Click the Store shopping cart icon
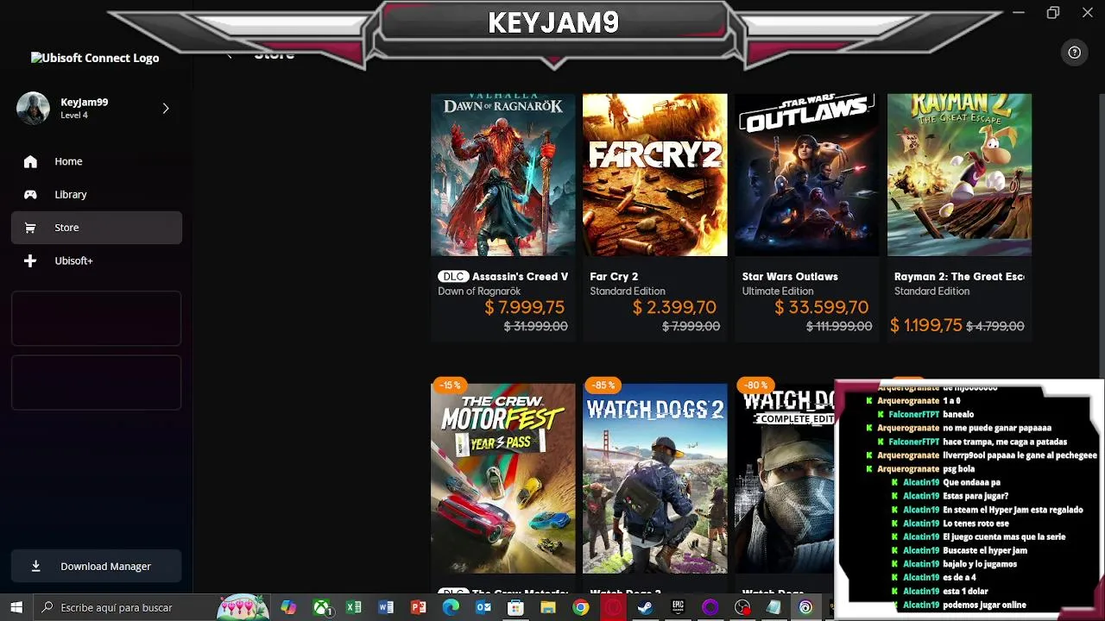 [30, 228]
